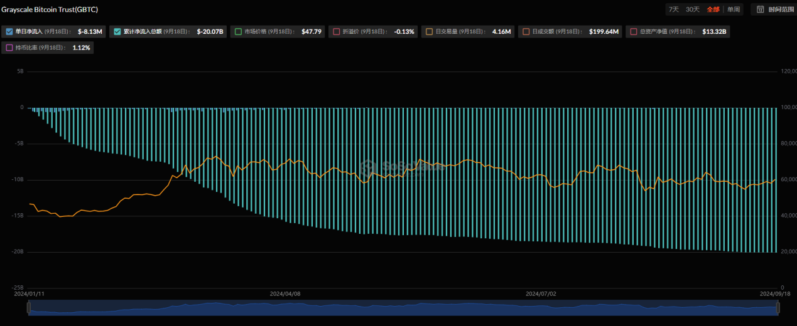Click the last cumulative outflow bar at 2024/09/18

tap(776, 188)
